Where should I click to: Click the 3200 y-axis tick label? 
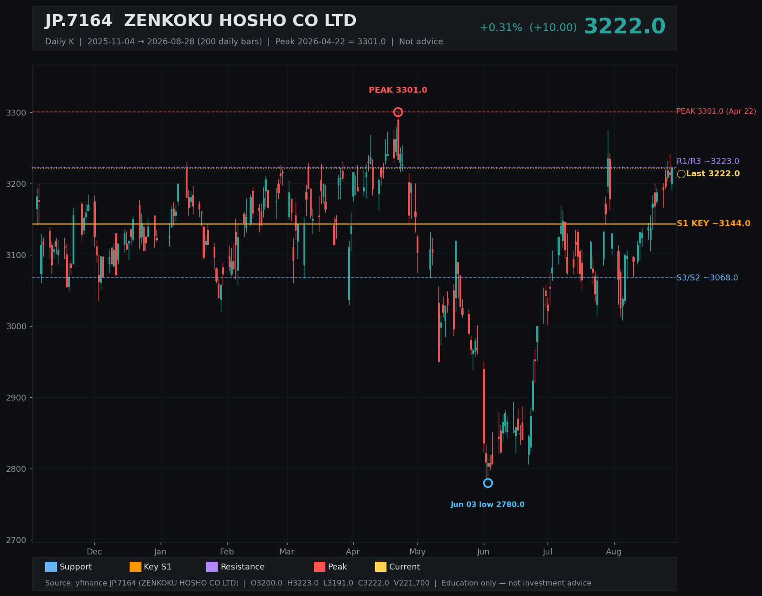(16, 184)
